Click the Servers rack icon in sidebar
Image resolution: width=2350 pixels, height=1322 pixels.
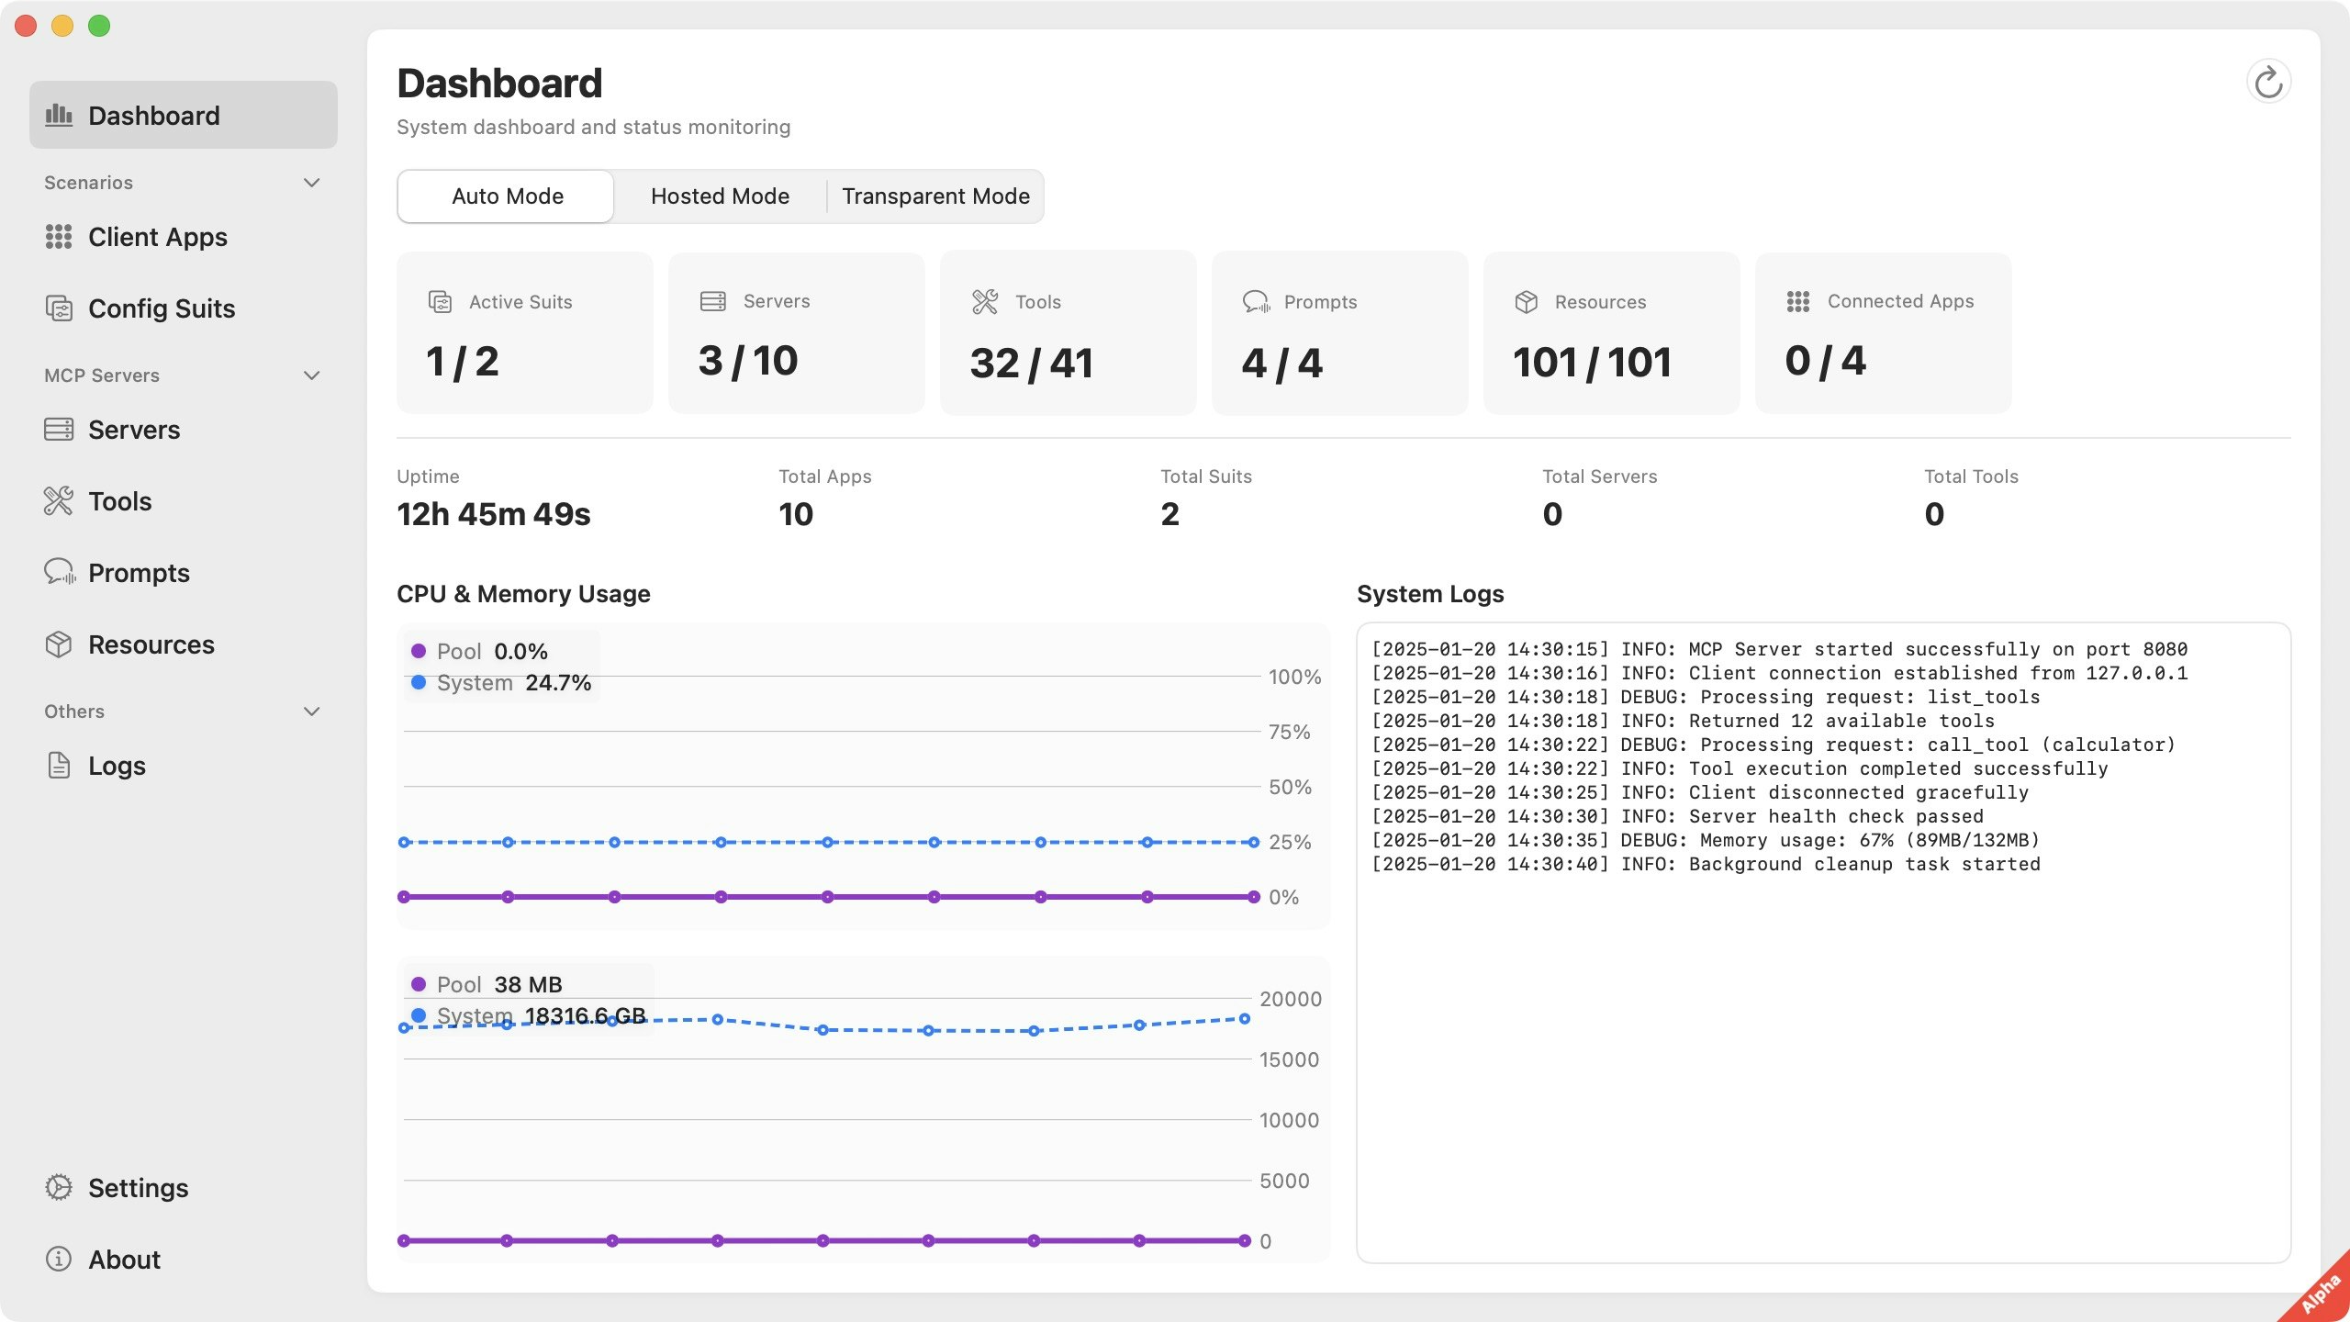[x=59, y=429]
